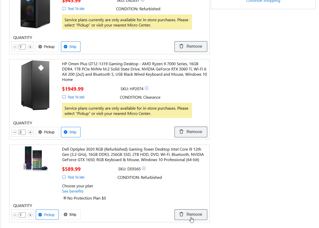Open See benefits link for protection plans
The image size is (319, 228).
point(73,191)
